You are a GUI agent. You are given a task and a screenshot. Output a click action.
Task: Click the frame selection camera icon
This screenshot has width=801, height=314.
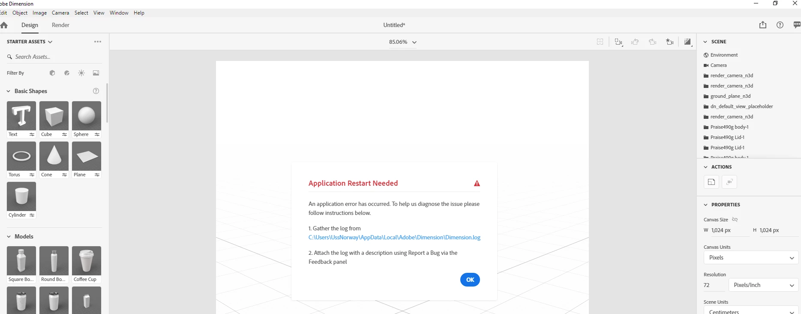(618, 42)
